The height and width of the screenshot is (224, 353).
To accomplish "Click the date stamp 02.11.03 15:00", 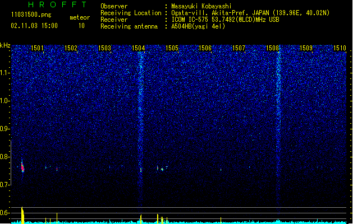I will 34,26.
